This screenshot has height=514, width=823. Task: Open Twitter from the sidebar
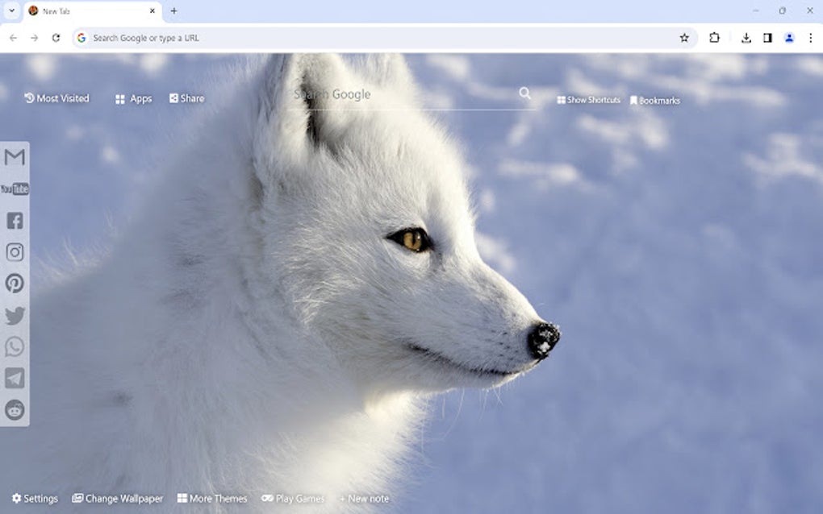[x=15, y=316]
